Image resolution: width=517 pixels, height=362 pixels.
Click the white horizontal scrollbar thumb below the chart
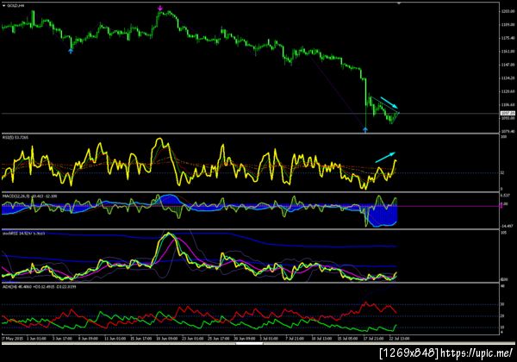250,344
